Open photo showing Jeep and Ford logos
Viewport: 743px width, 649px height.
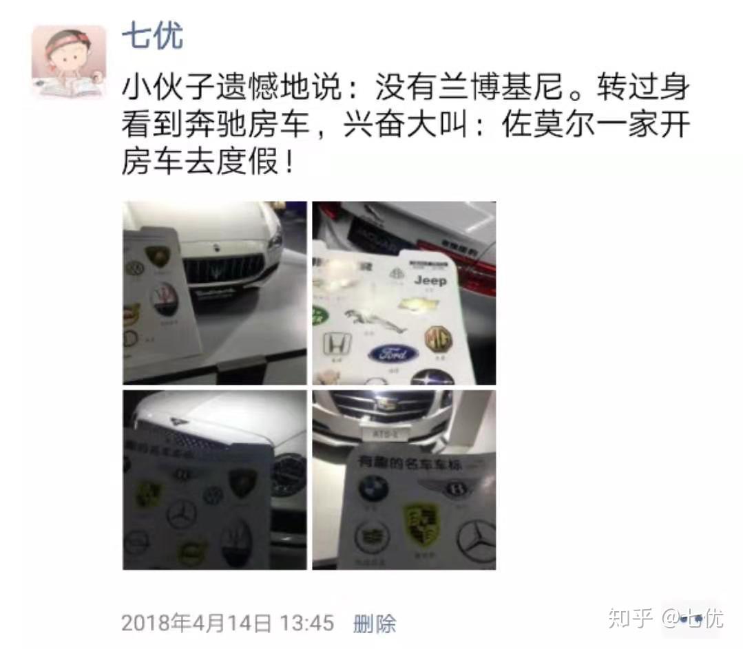(404, 292)
